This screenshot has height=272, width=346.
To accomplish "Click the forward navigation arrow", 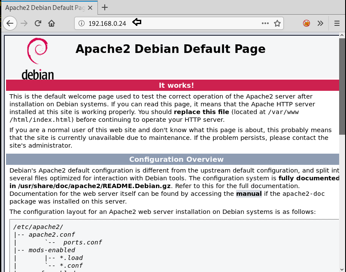I will pyautogui.click(x=24, y=23).
